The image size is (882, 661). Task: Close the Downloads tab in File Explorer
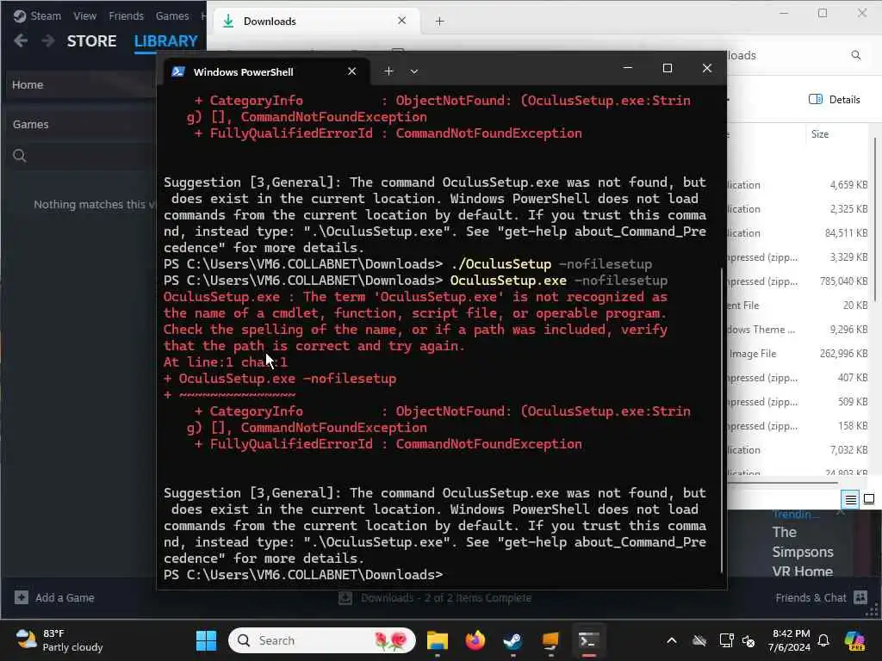tap(401, 21)
